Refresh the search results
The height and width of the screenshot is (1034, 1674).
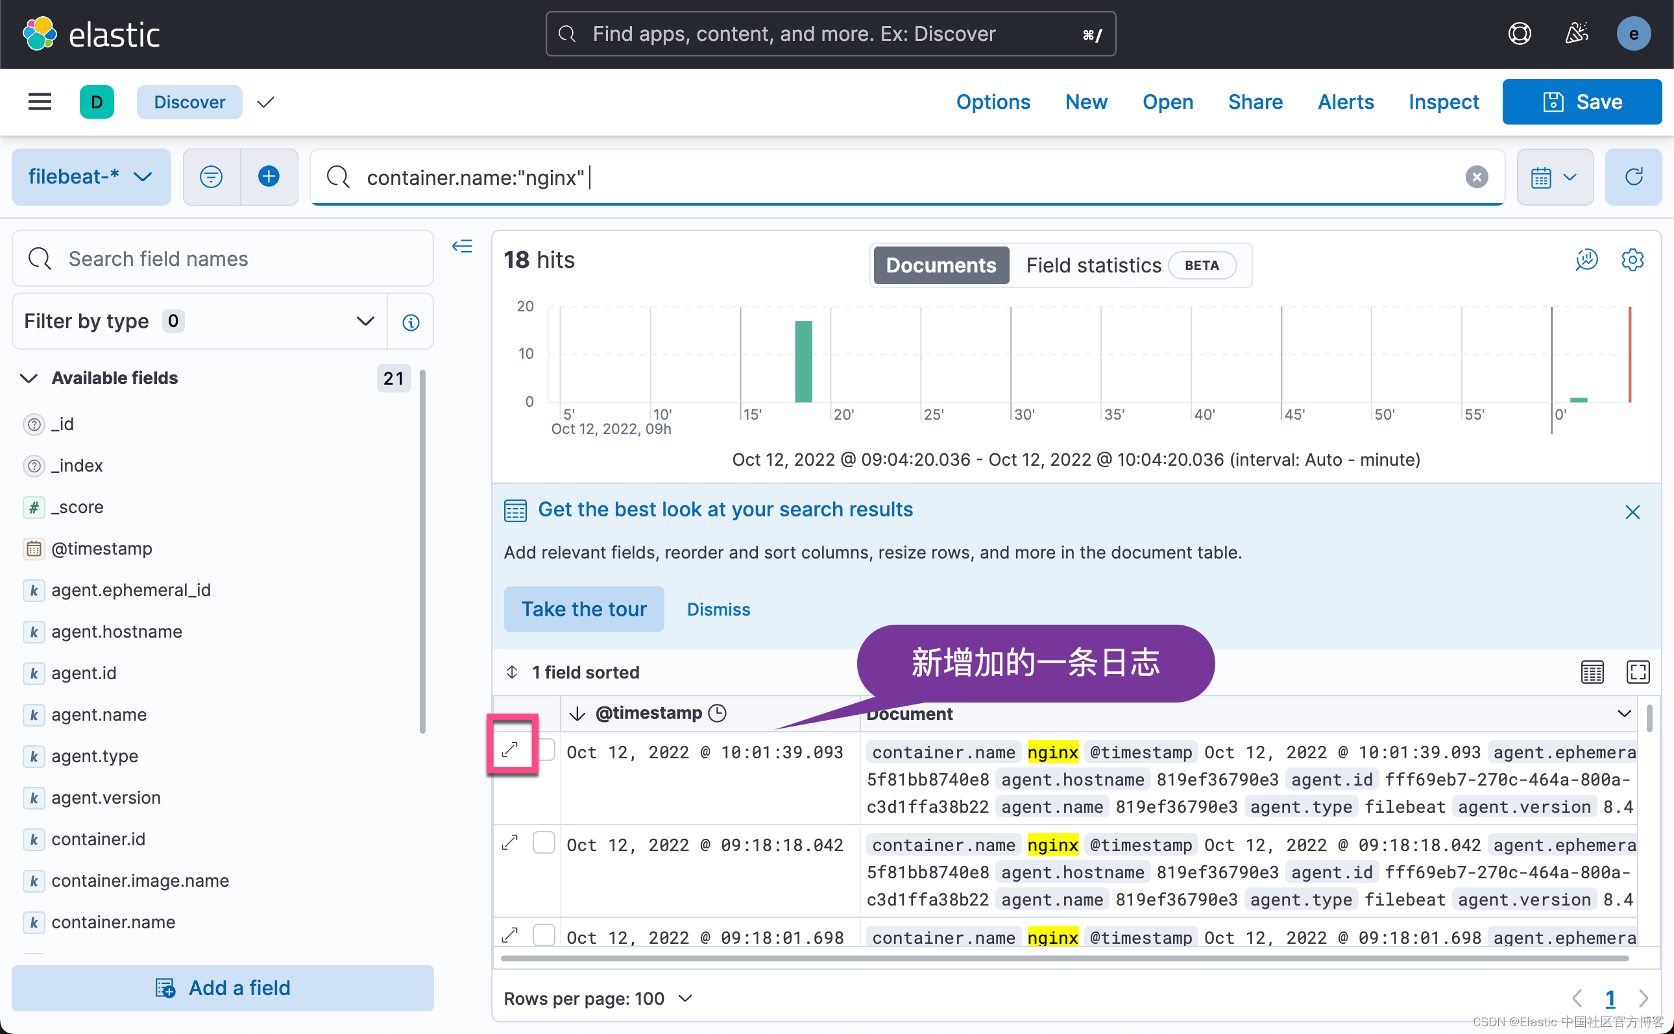tap(1633, 177)
